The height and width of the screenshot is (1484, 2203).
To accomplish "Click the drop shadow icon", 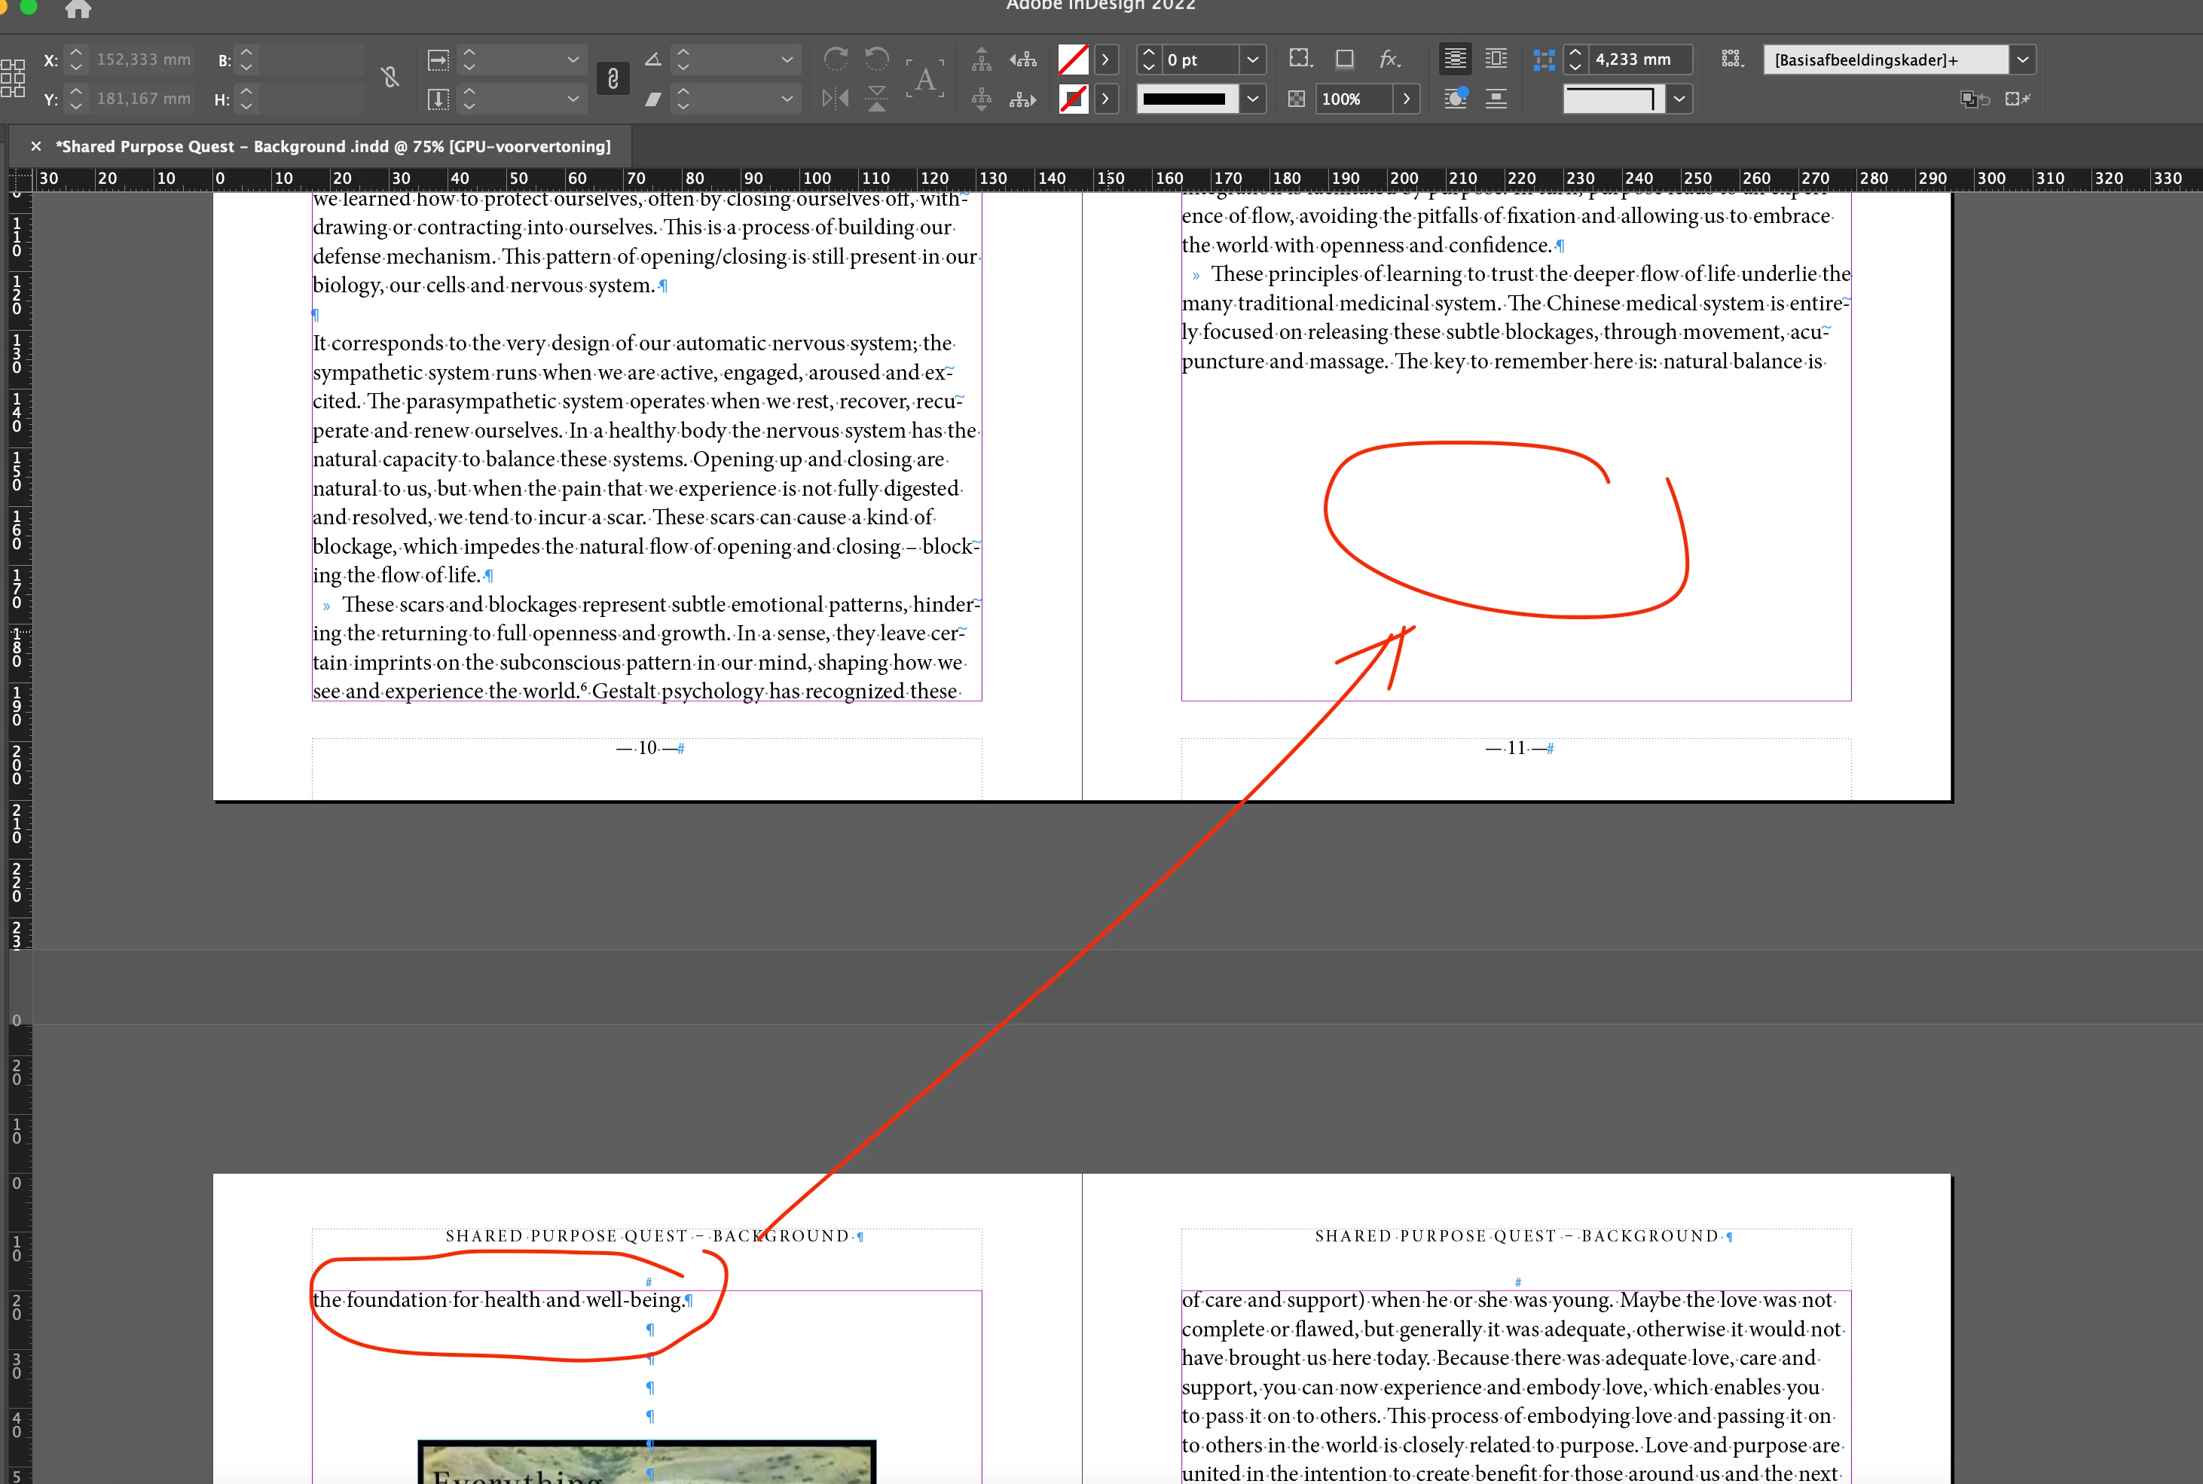I will click(1344, 59).
